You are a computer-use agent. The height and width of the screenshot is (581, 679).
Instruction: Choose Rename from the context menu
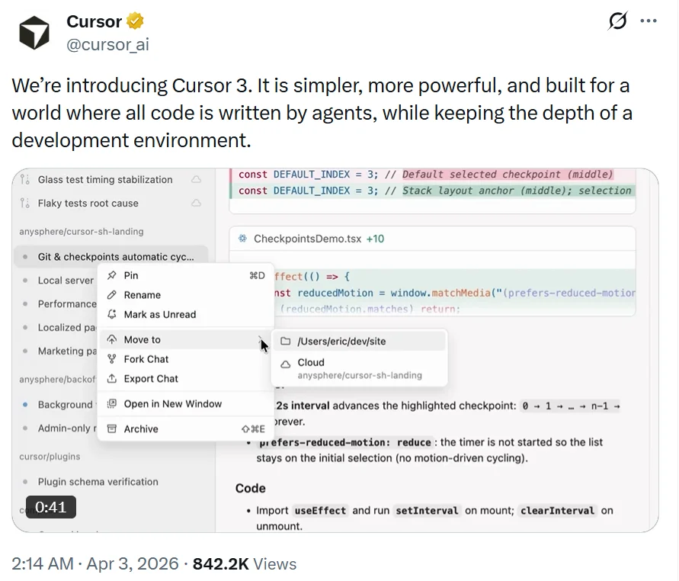tap(143, 295)
